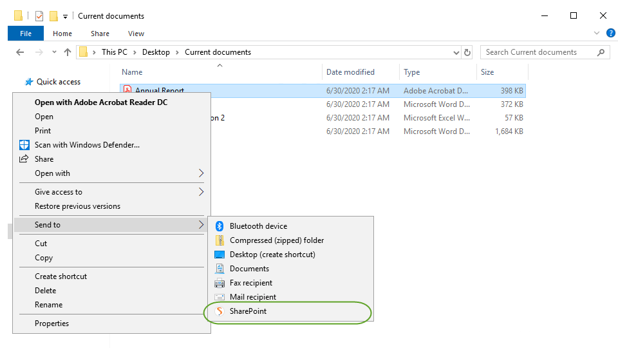Click the Properties checkmark quick access icon
Viewport: 618px width, 348px height.
pos(39,15)
